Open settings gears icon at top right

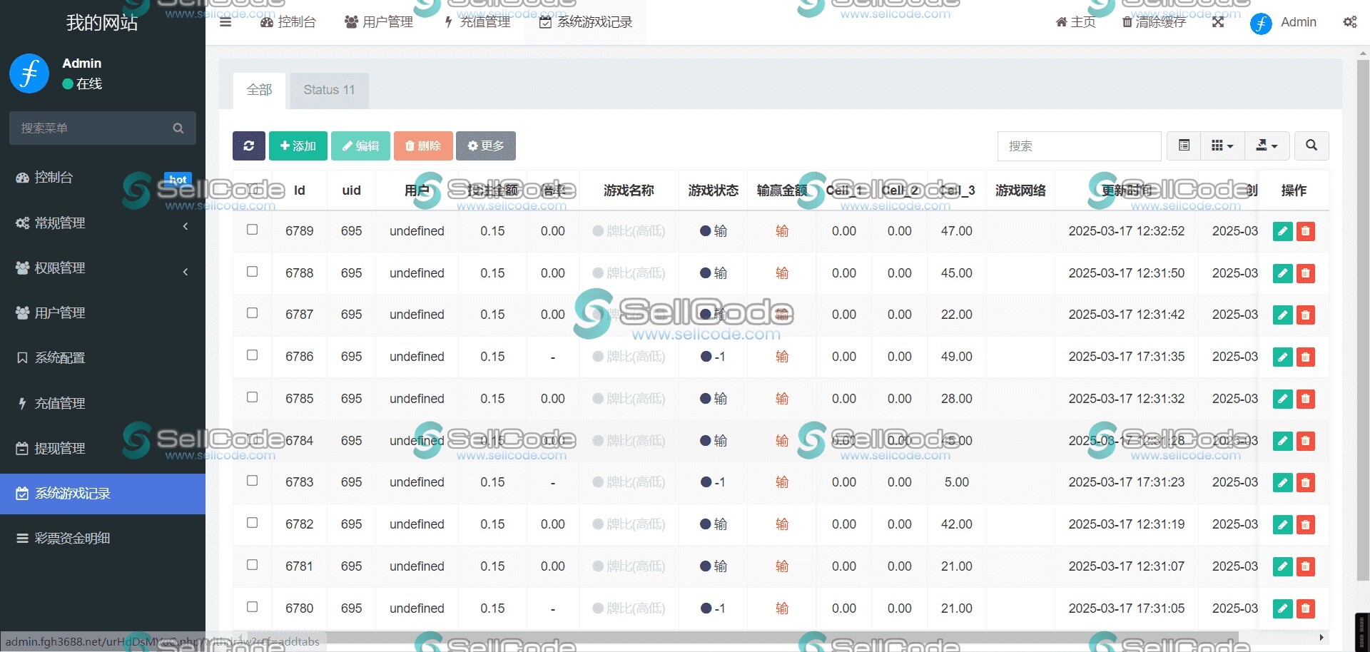pos(1350,22)
